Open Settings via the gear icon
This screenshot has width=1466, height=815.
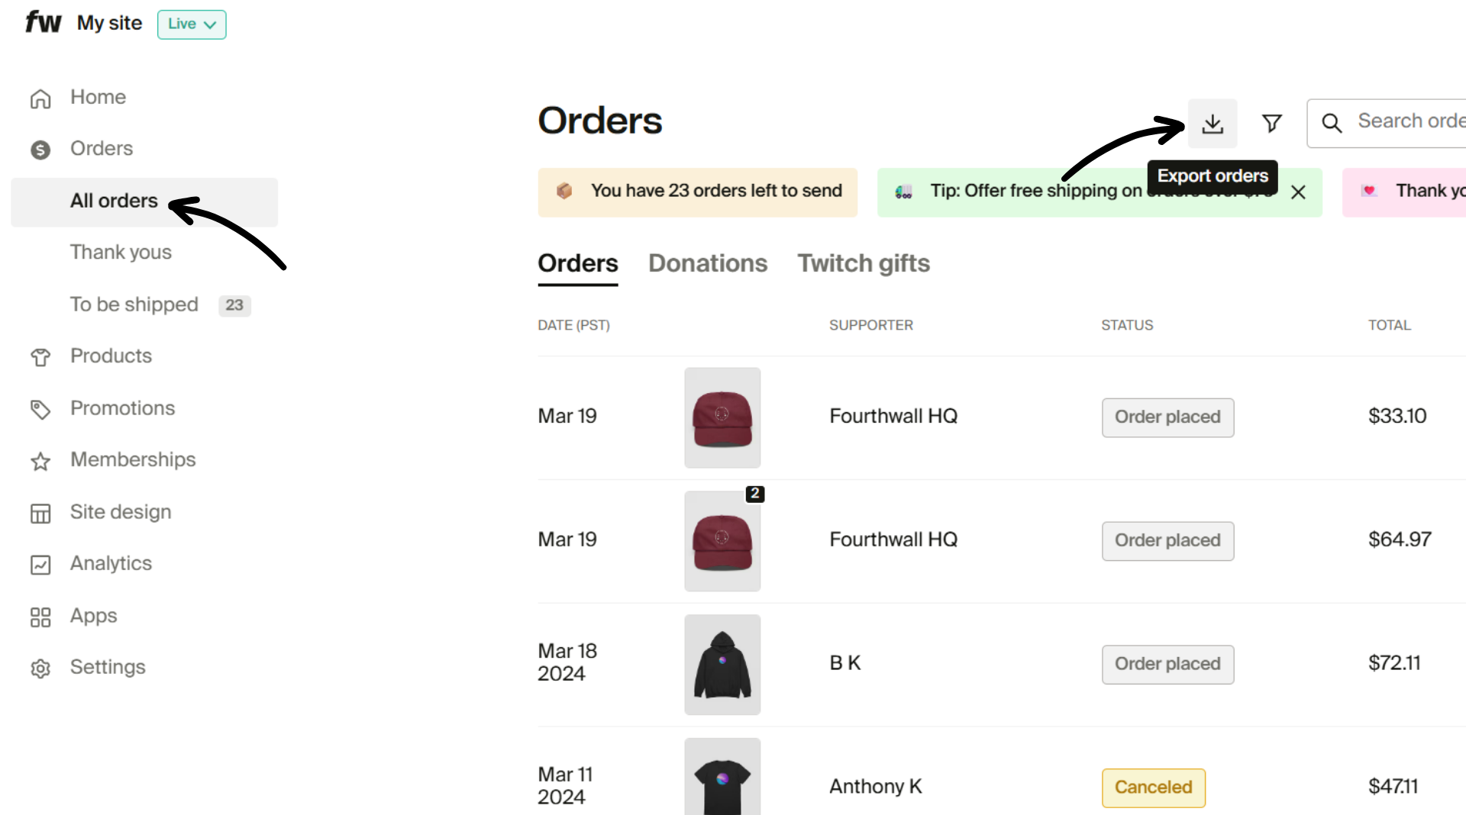(40, 668)
